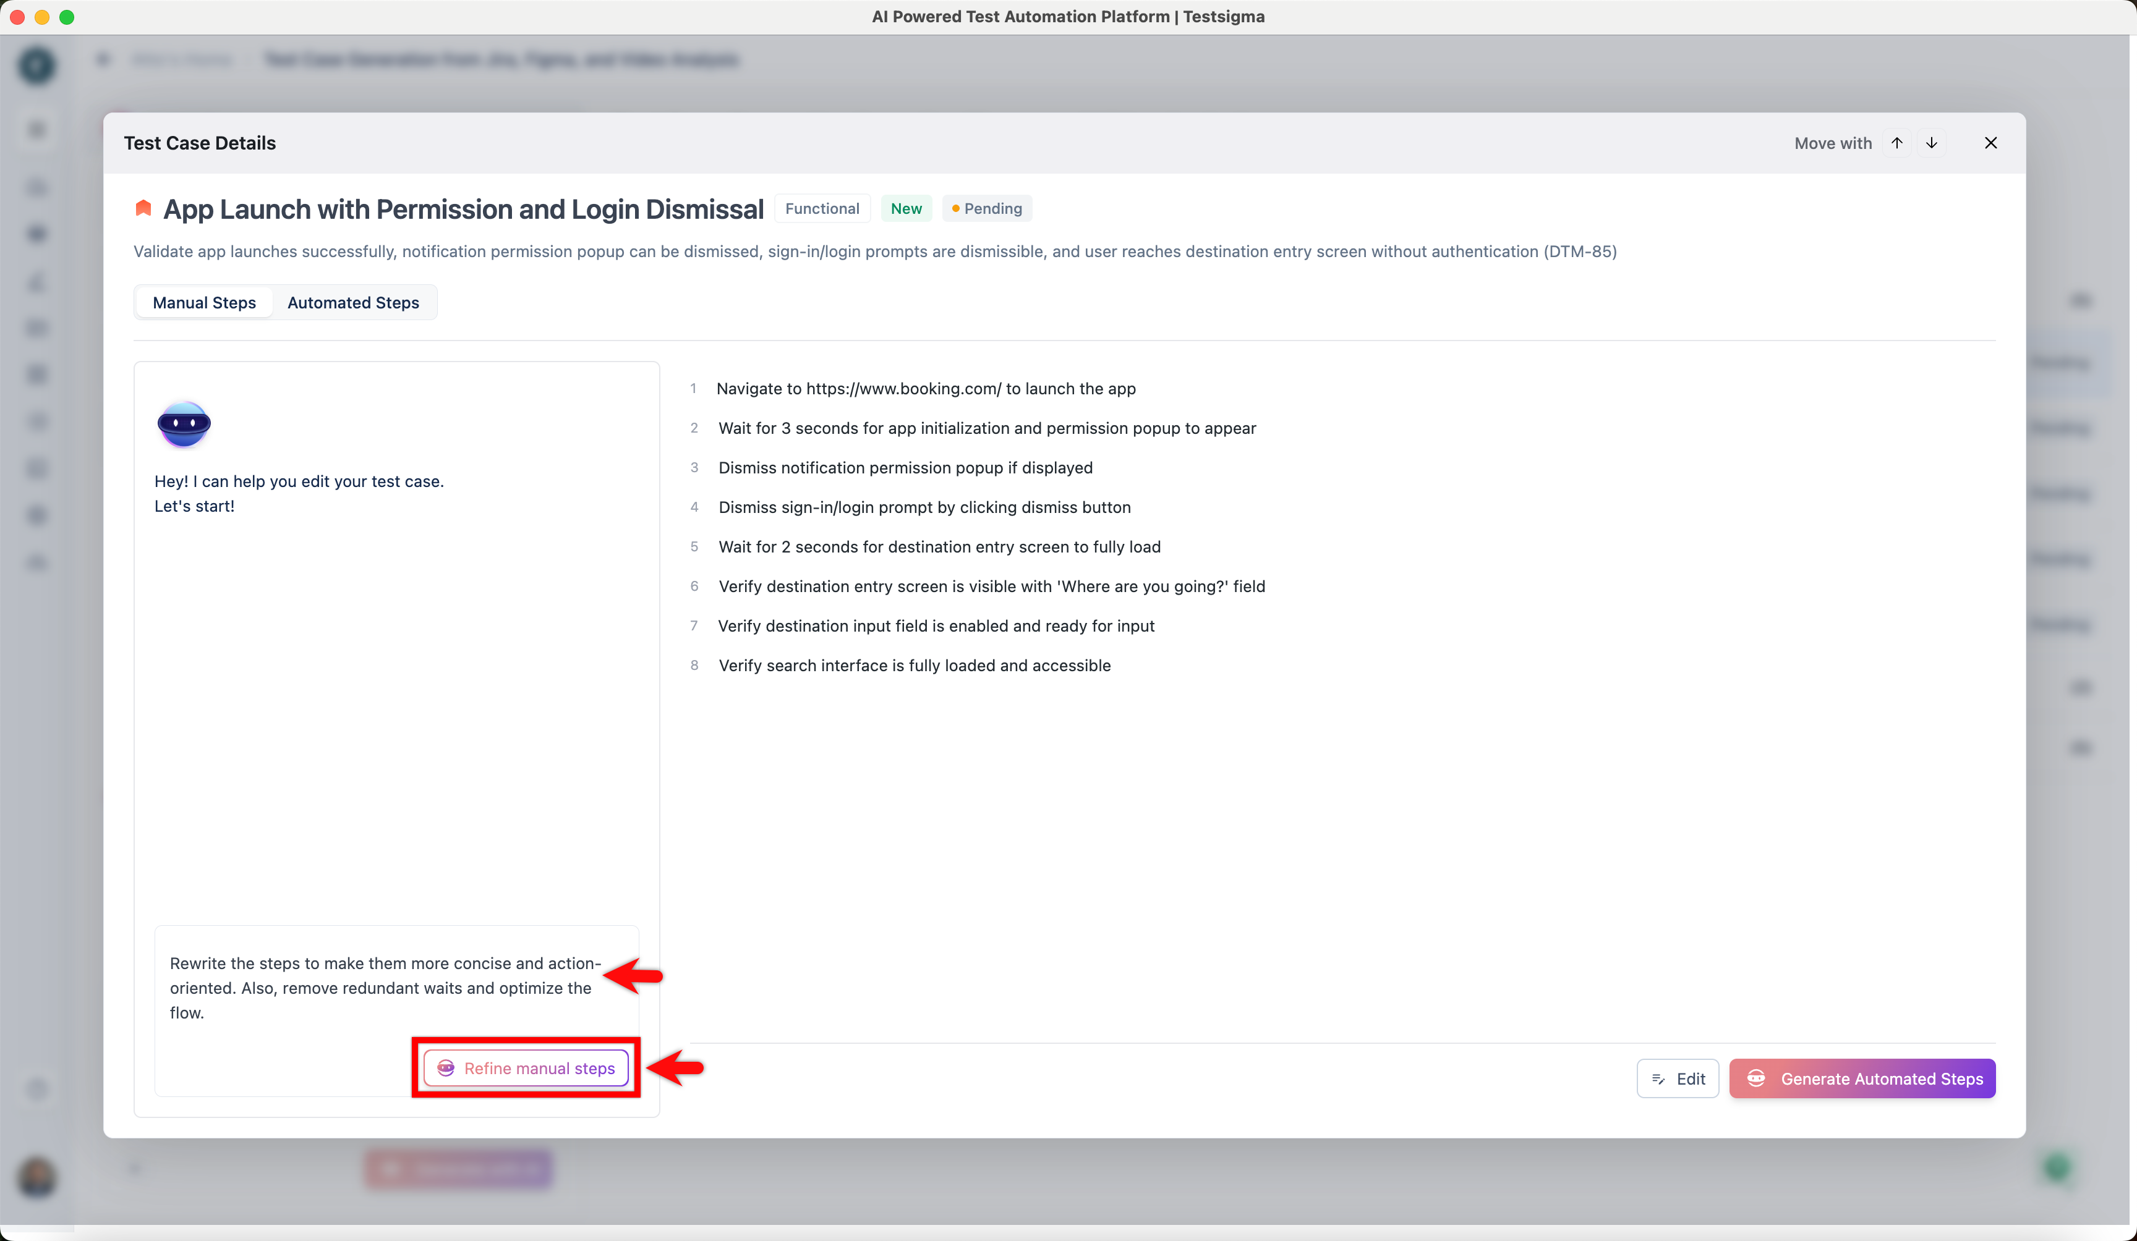Click the Pending status badge
Image resolution: width=2137 pixels, height=1241 pixels.
[986, 208]
